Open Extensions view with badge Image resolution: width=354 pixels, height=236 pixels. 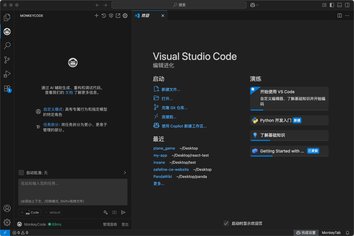7,88
